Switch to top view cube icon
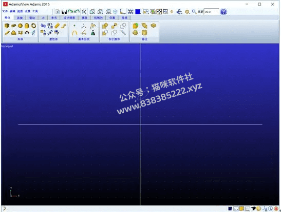Image resolution: width=281 pixels, height=212 pixels. coord(108,12)
